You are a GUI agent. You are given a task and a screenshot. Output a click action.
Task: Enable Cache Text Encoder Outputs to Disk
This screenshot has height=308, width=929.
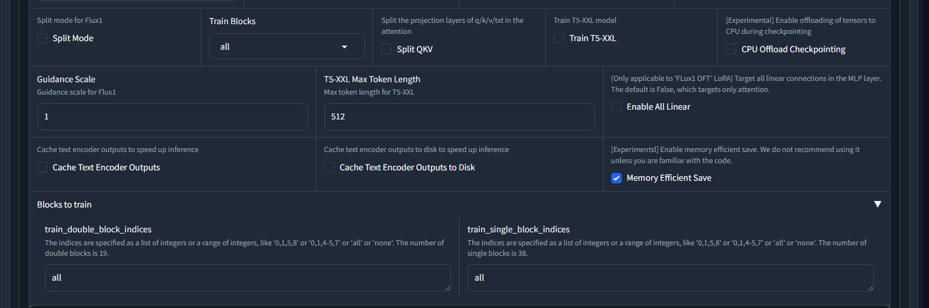coord(330,167)
